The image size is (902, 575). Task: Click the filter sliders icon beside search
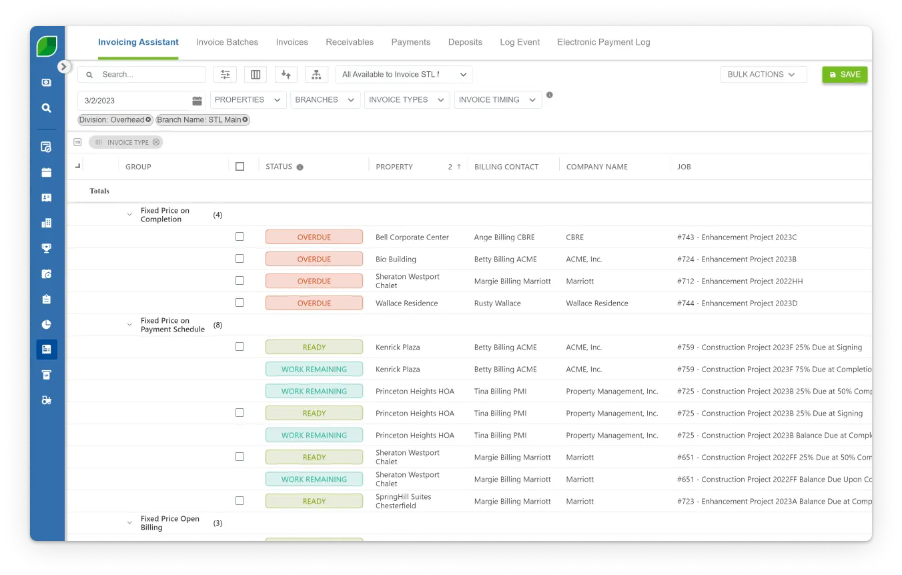pyautogui.click(x=225, y=75)
